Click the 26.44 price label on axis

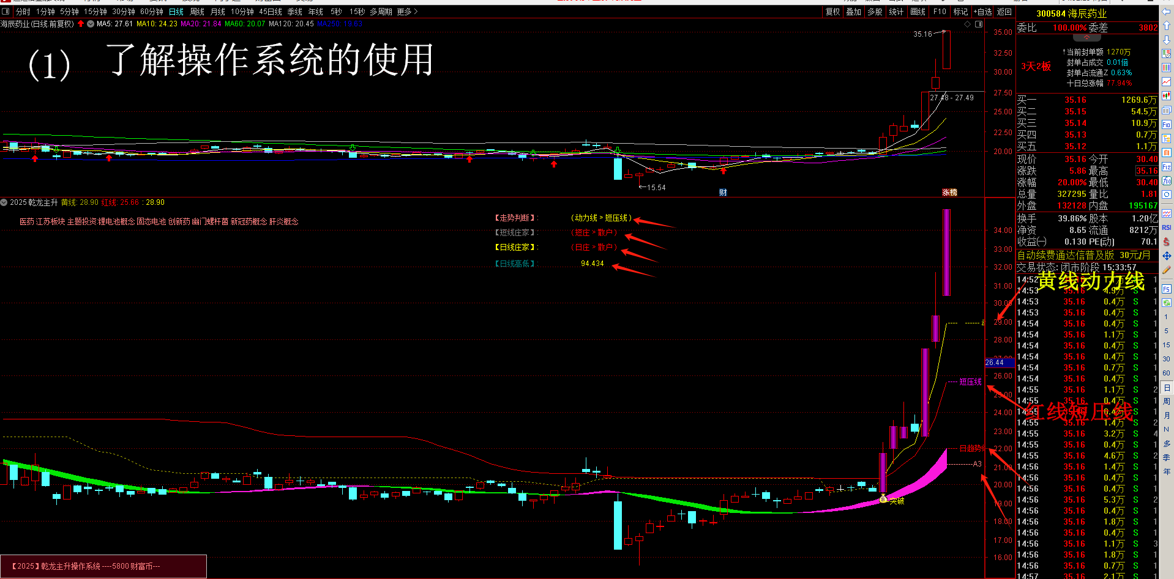point(999,363)
